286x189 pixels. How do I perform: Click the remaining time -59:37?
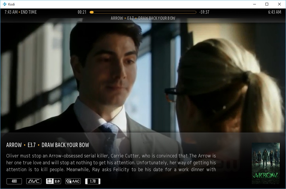click(x=204, y=12)
